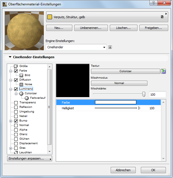Open the Einstellungen anpassen menu
The image size is (173, 178).
tap(30, 158)
